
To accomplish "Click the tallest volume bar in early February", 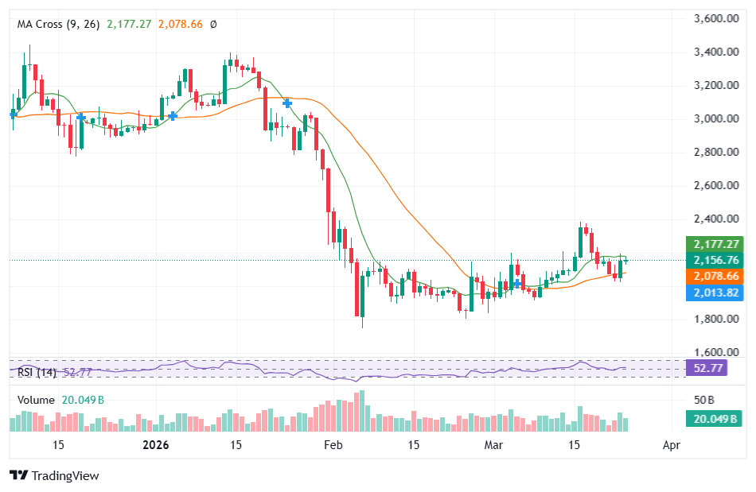I will 362,411.
